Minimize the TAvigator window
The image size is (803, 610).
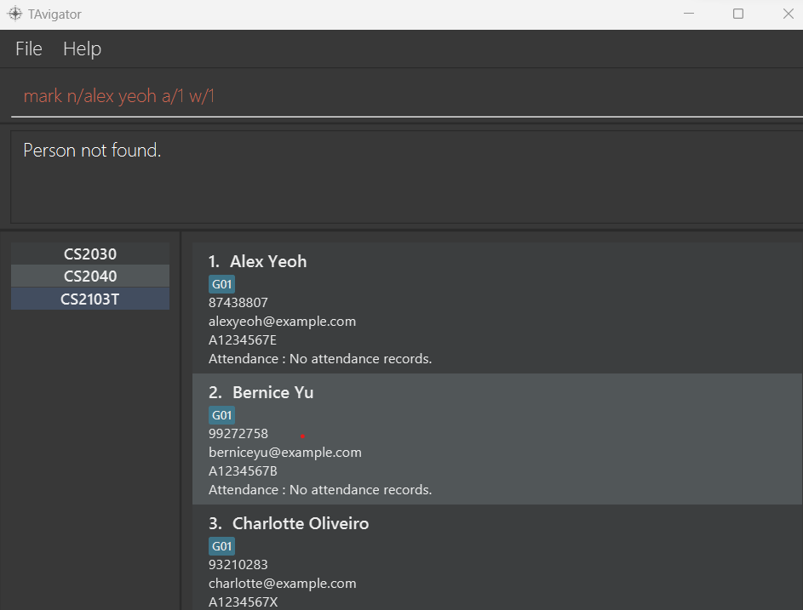coord(689,14)
